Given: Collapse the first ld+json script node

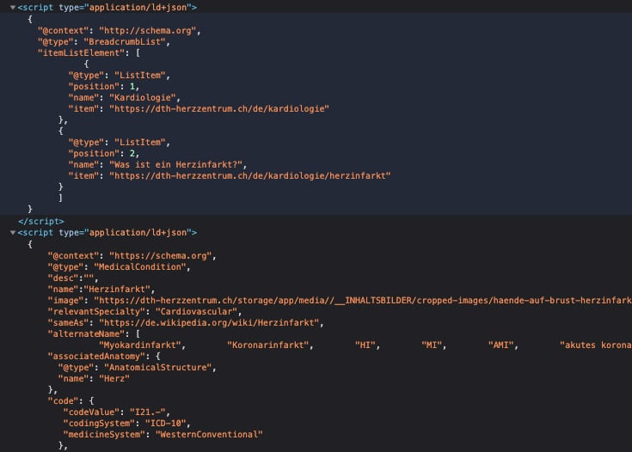Looking at the screenshot, I should pyautogui.click(x=12, y=7).
